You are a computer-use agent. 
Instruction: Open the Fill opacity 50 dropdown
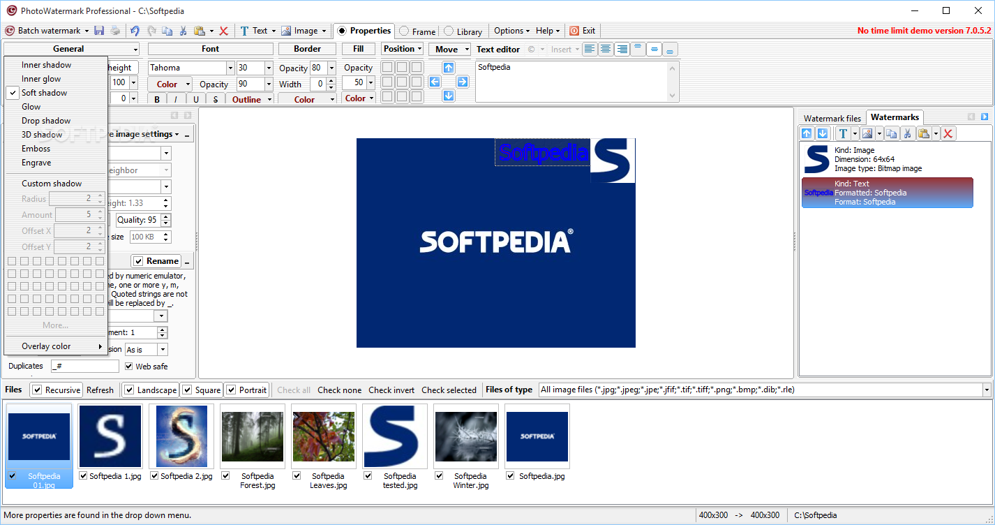tap(369, 82)
